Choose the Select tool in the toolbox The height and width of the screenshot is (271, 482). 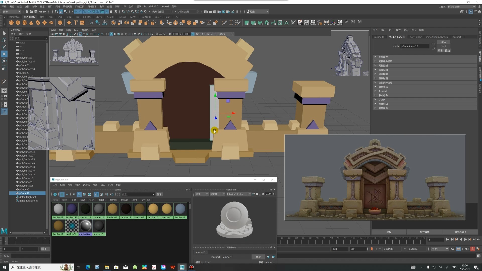[x=4, y=33]
